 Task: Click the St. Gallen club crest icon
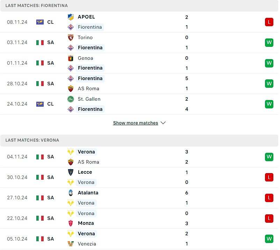(x=71, y=99)
